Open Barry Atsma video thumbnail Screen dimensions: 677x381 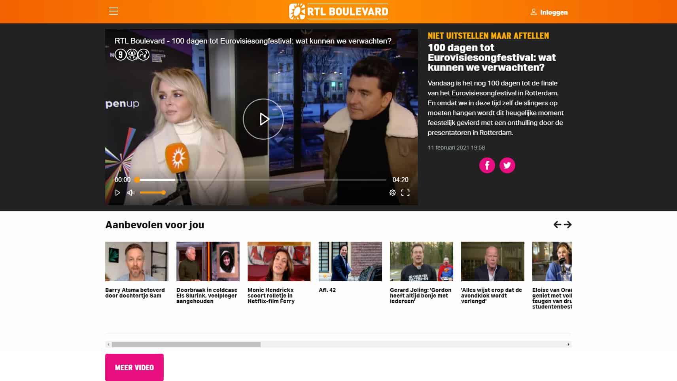137,262
